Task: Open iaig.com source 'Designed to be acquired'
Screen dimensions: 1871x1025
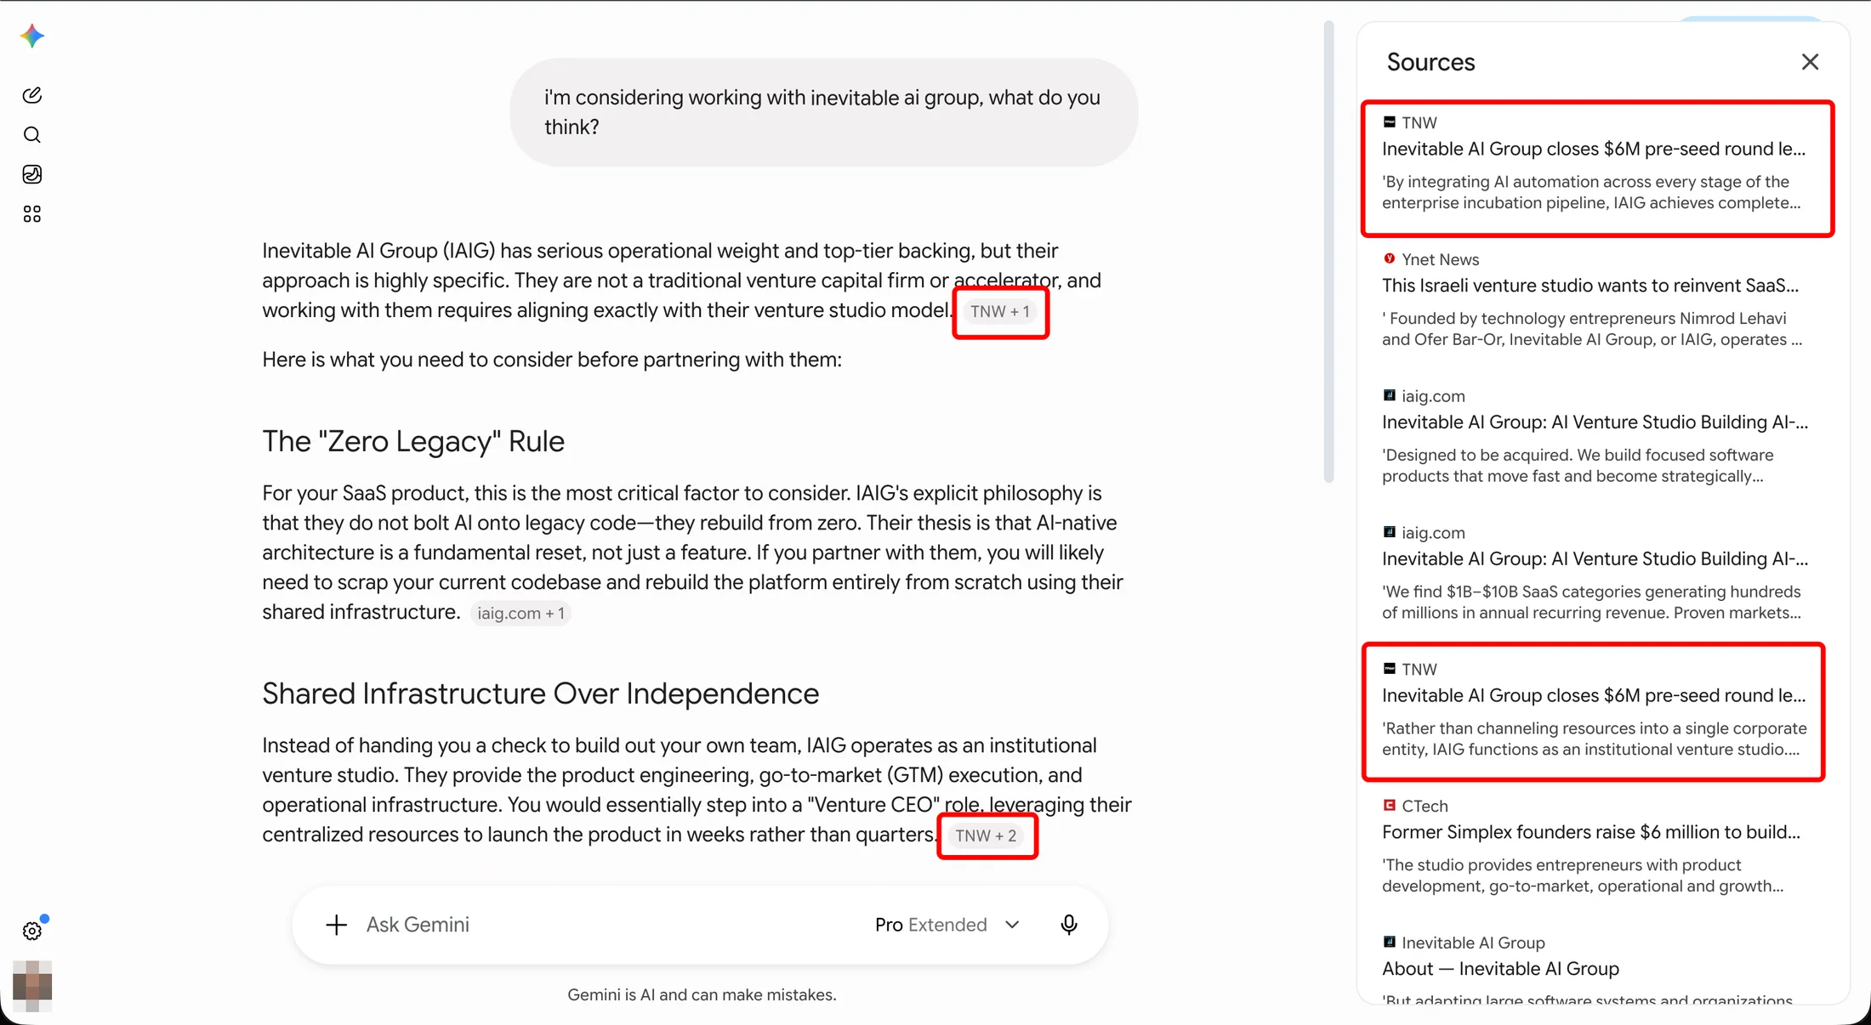Action: [x=1596, y=436]
